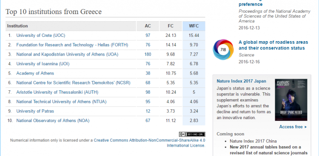Click the Access free arrow link

293,127
